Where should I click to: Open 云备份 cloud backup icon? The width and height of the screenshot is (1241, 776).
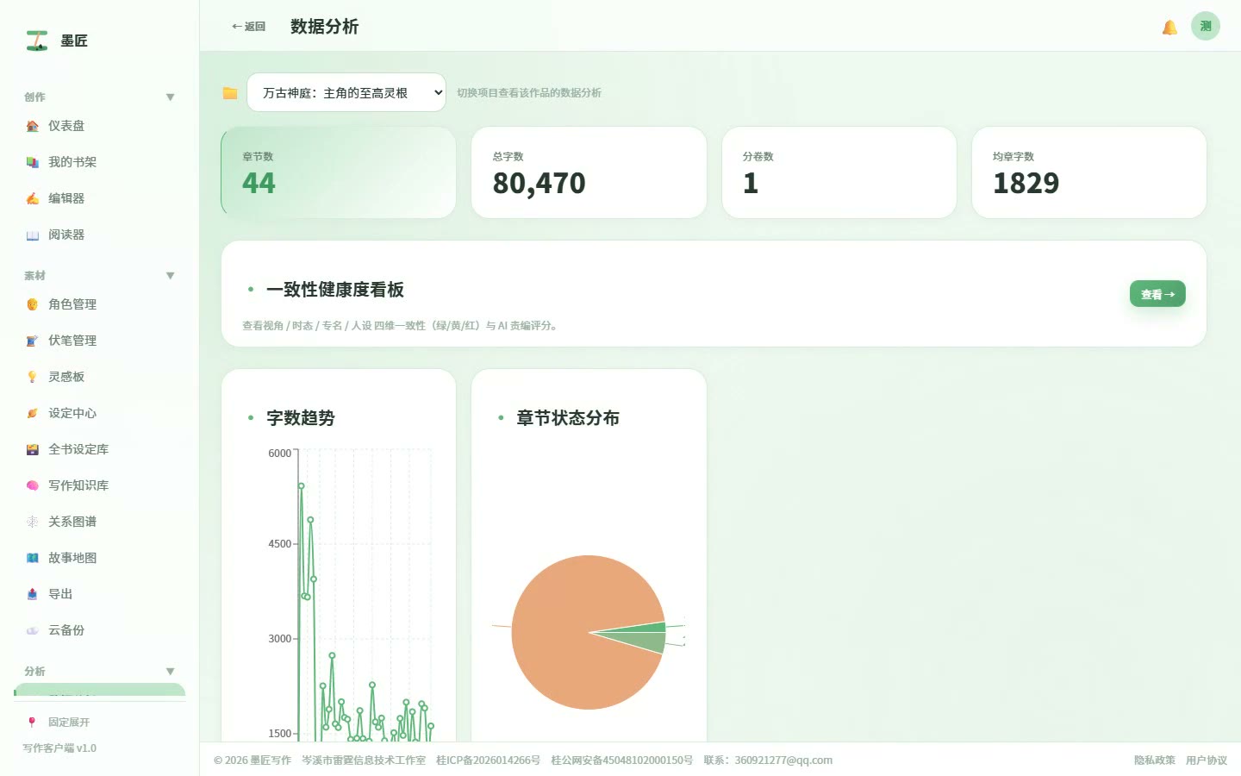pos(32,630)
